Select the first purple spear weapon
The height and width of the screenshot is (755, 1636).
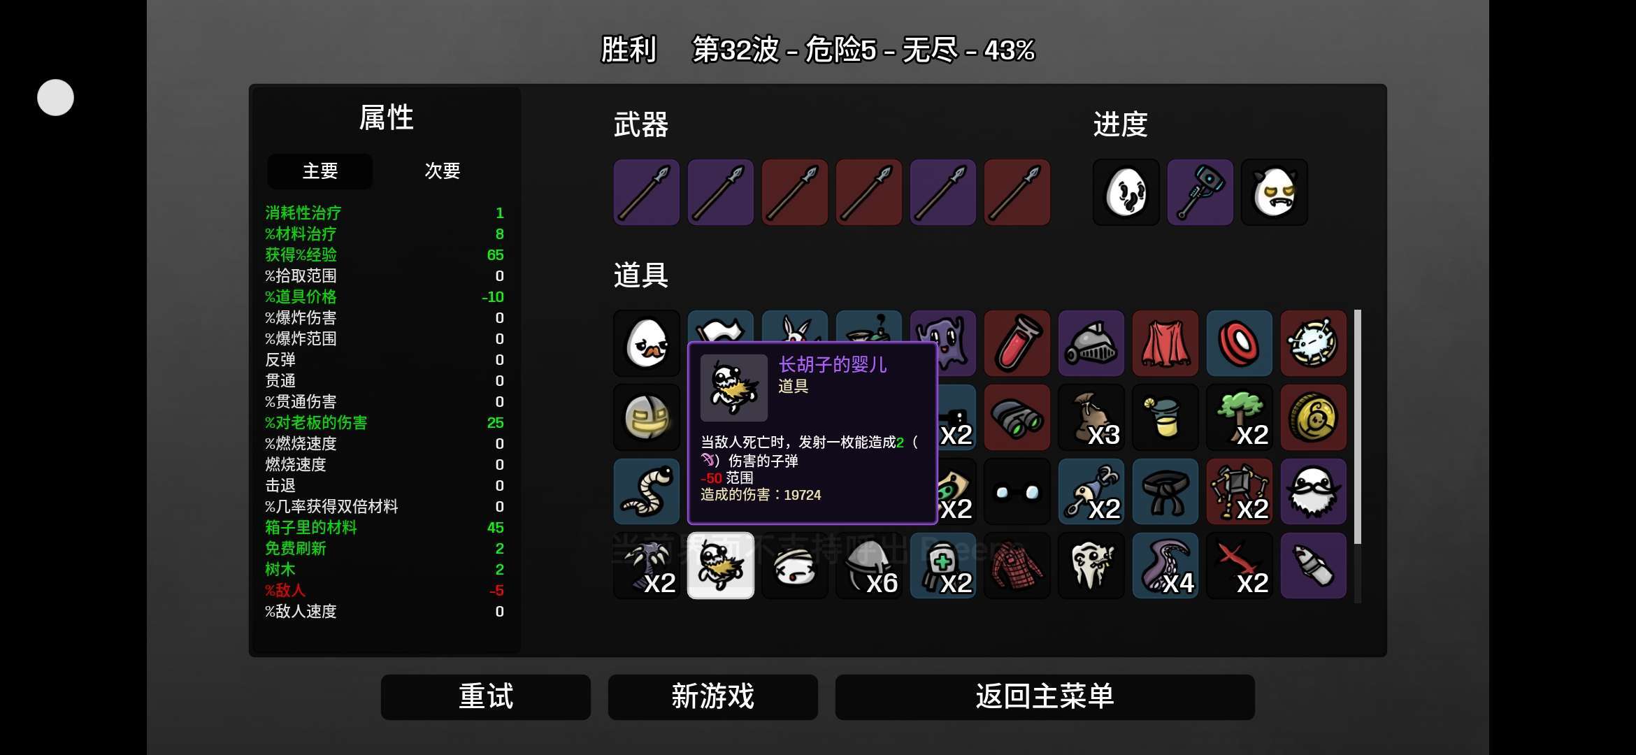pos(647,192)
